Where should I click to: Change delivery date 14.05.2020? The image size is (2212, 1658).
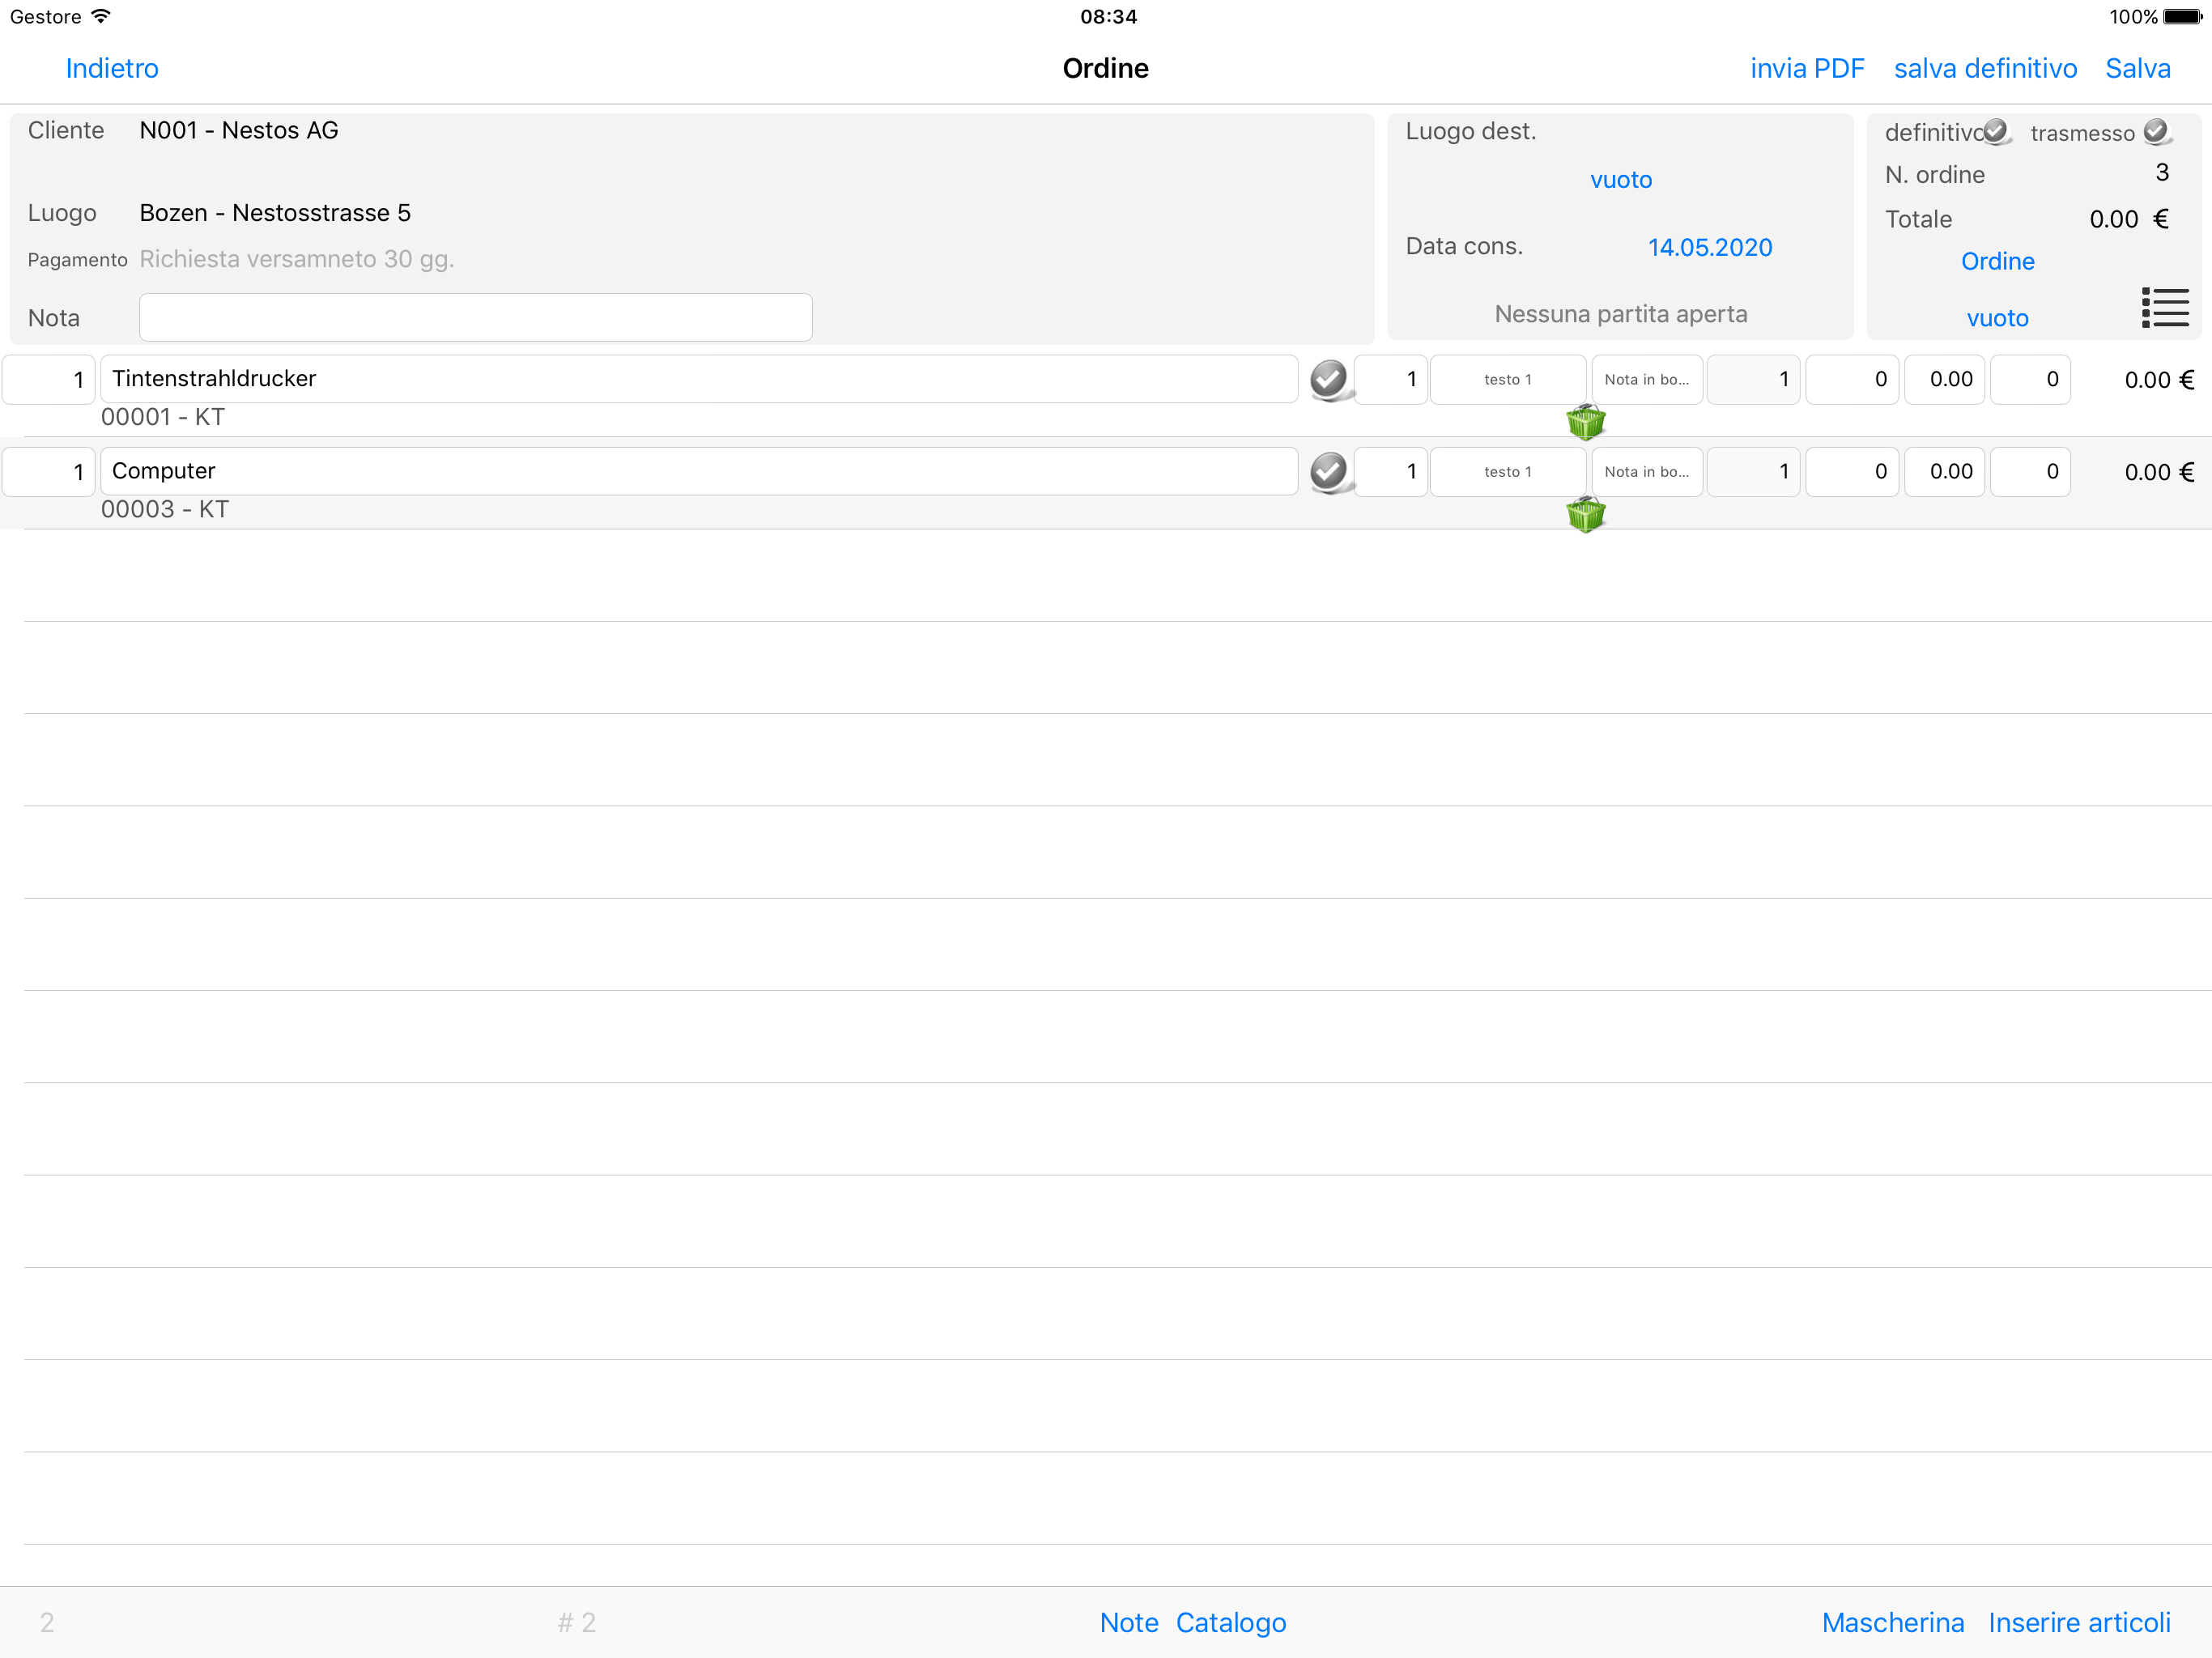click(x=1710, y=247)
